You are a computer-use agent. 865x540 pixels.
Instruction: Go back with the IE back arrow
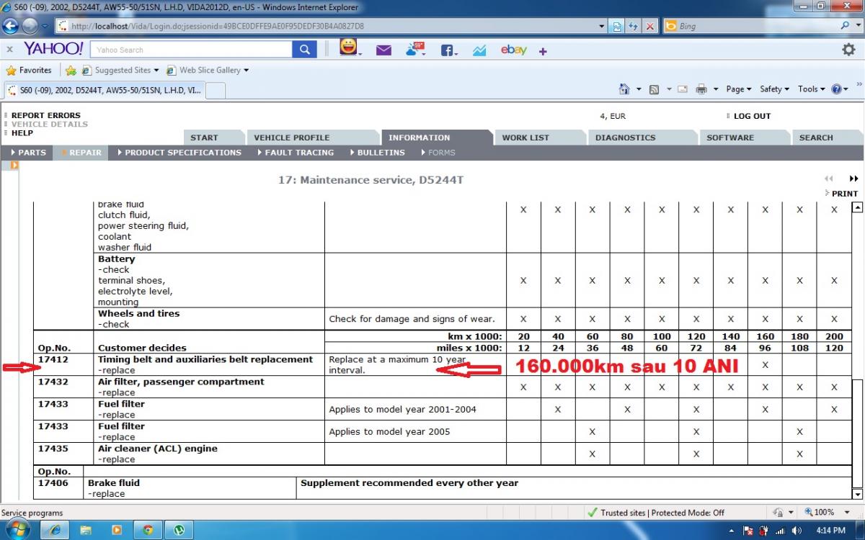11,26
